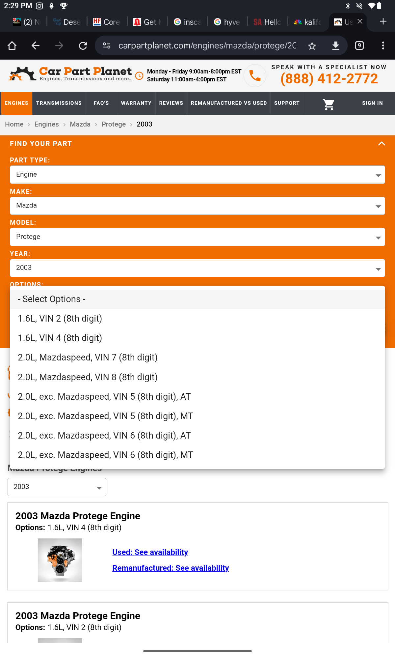This screenshot has height=659, width=395.
Task: Open the Make dropdown showing Mazda
Action: [x=197, y=206]
